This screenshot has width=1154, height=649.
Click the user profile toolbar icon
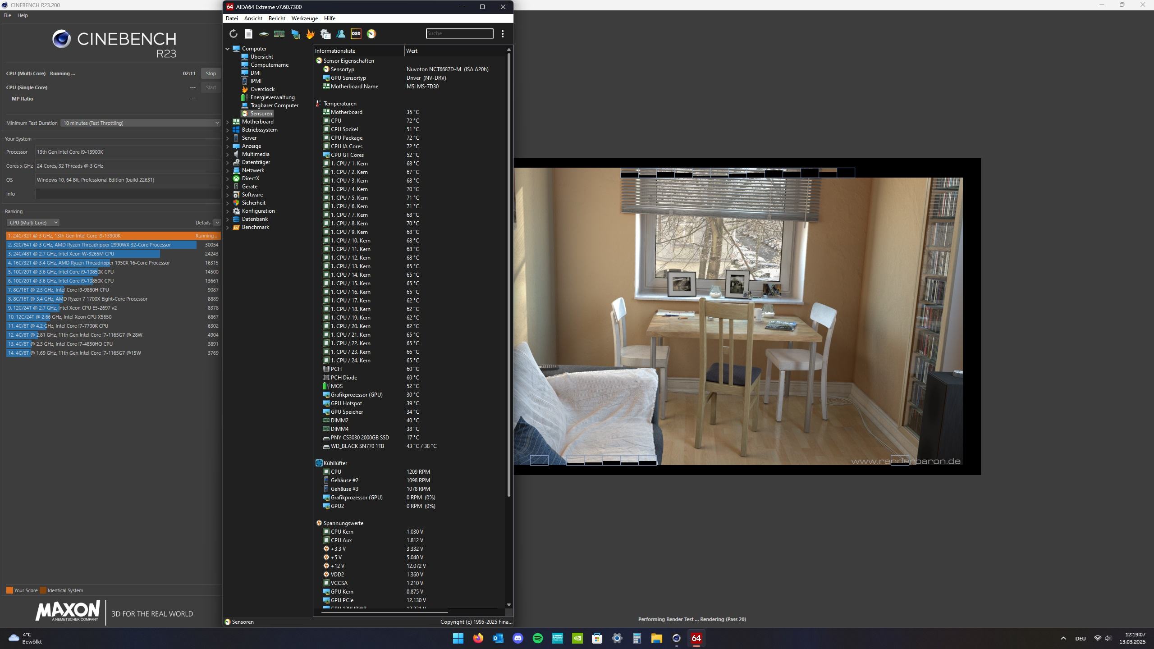click(341, 34)
